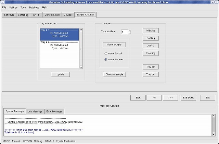This screenshot has height=144, width=219.
Task: Click the 'MODE : Manual' status bar entry
Action: (x=12, y=141)
